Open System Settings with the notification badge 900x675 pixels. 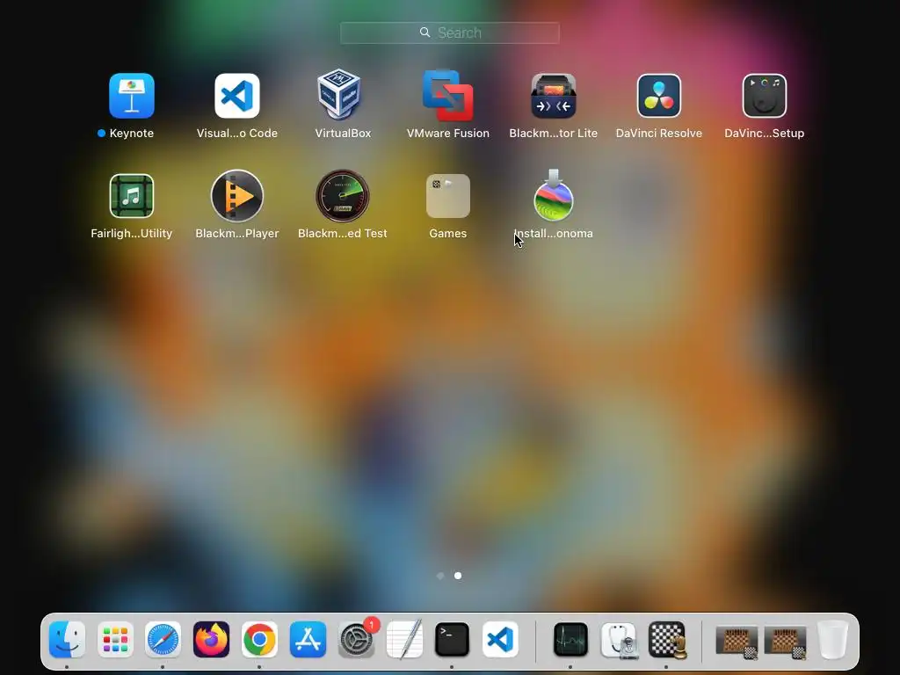click(x=356, y=639)
